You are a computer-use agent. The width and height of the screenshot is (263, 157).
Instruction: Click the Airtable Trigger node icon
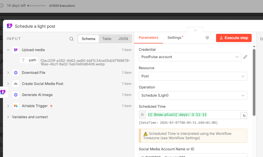coord(16,106)
